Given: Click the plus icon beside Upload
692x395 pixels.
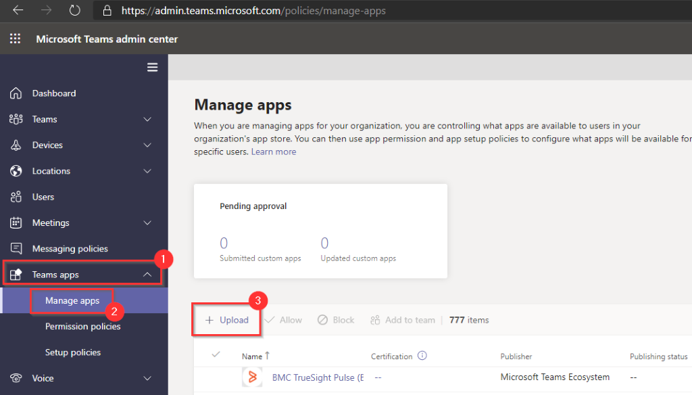Looking at the screenshot, I should tap(209, 320).
